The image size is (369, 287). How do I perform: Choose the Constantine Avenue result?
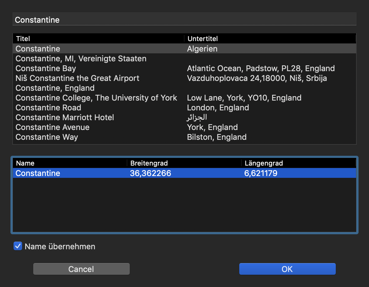[184, 127]
